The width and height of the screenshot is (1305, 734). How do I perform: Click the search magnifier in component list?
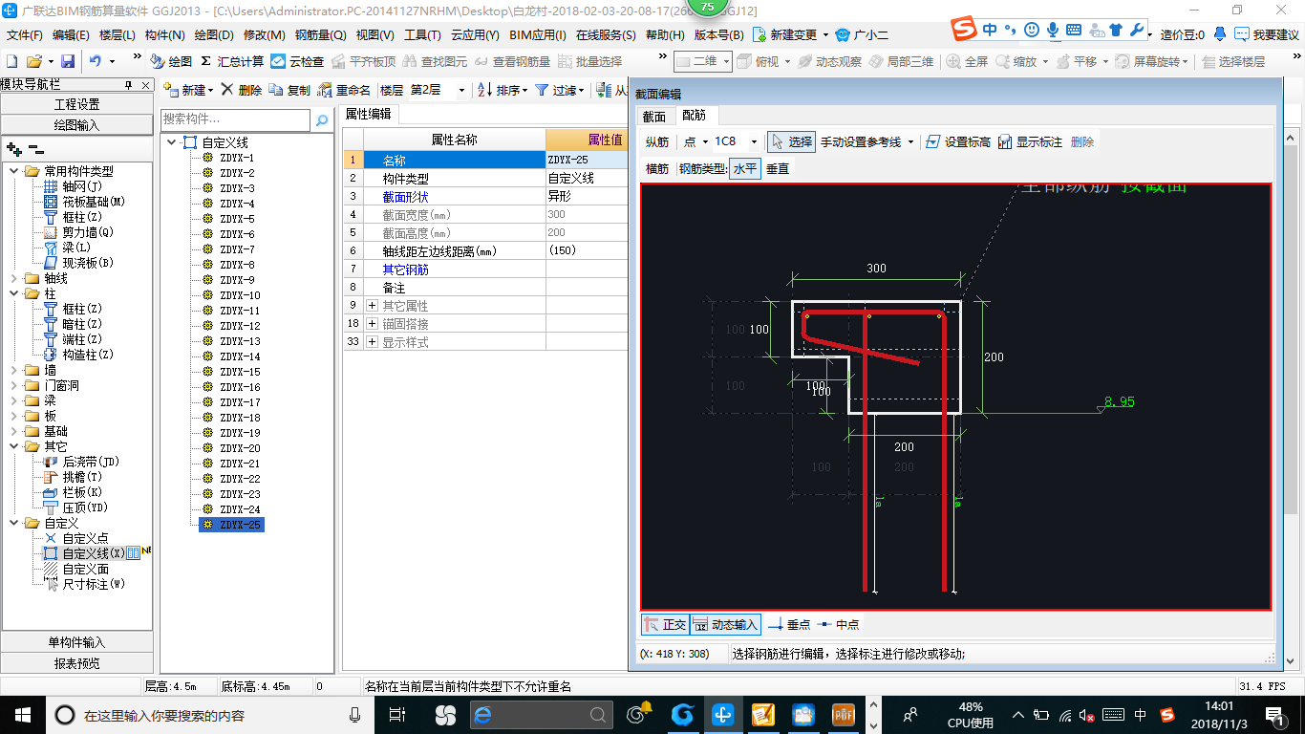coord(323,119)
